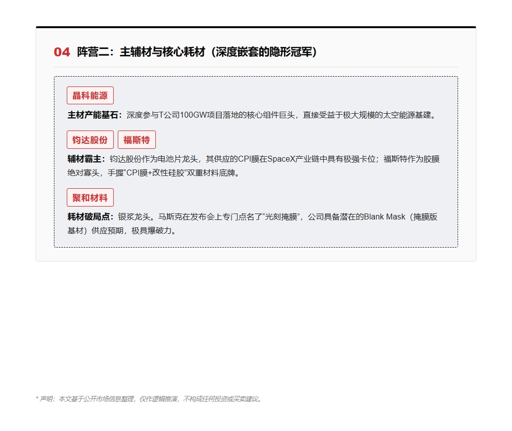512x431 pixels.
Task: Click the bold label 耗材破局点
Action: (x=91, y=216)
